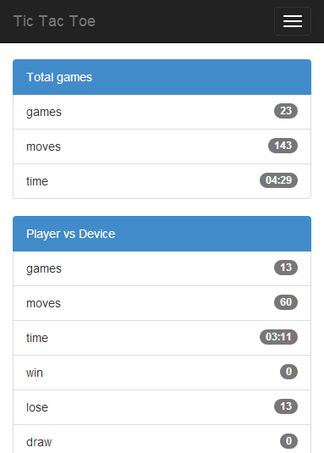Select the time row under Total games
The image size is (324, 453).
click(x=162, y=181)
